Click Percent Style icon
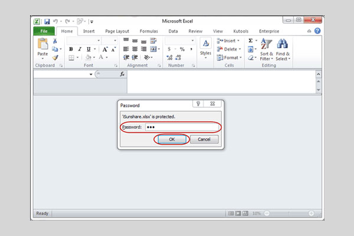This screenshot has height=236, width=354. (x=182, y=49)
